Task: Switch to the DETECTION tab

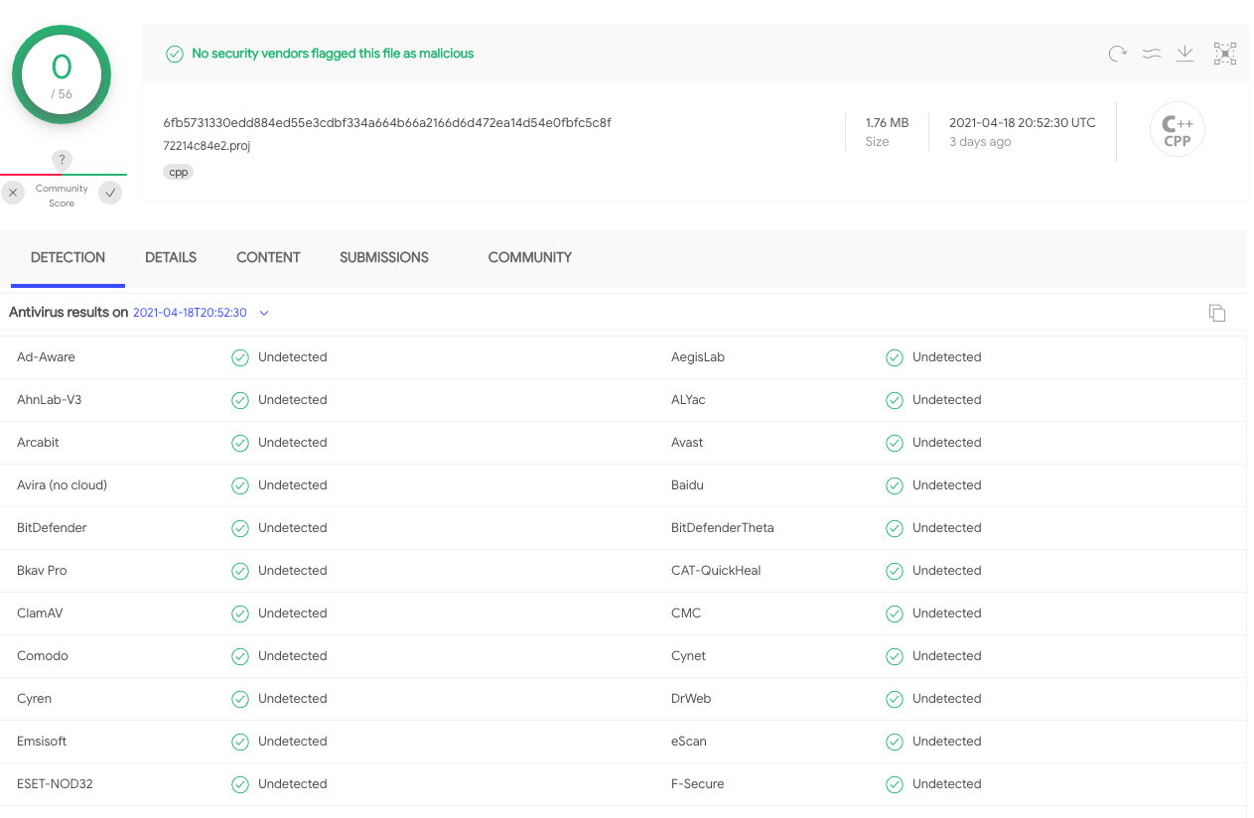Action: click(x=68, y=257)
